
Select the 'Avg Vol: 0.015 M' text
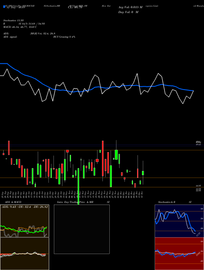click(130, 7)
